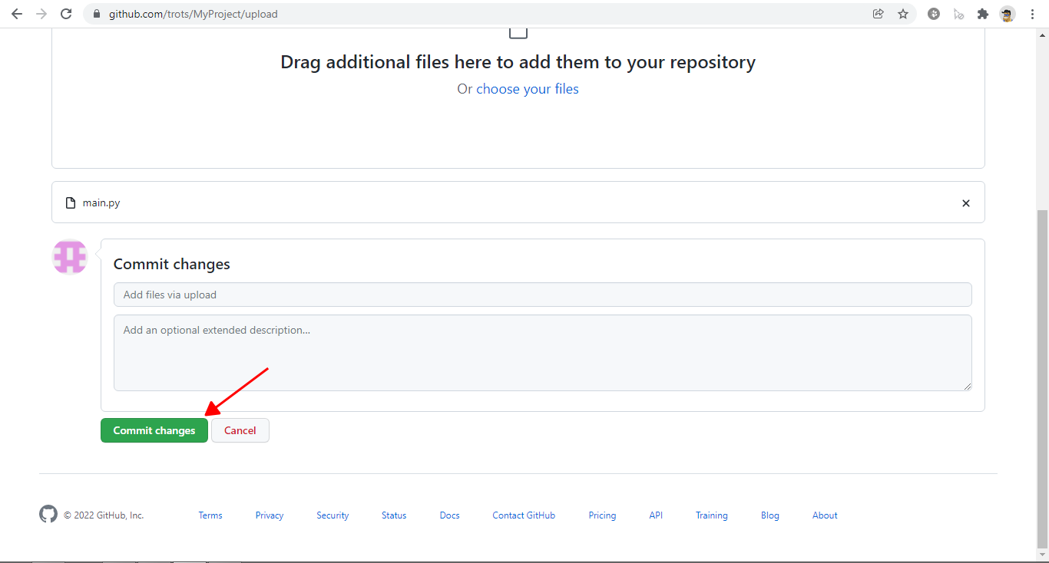Click the file drop icon above drag text
This screenshot has height=563, width=1049.
(518, 33)
